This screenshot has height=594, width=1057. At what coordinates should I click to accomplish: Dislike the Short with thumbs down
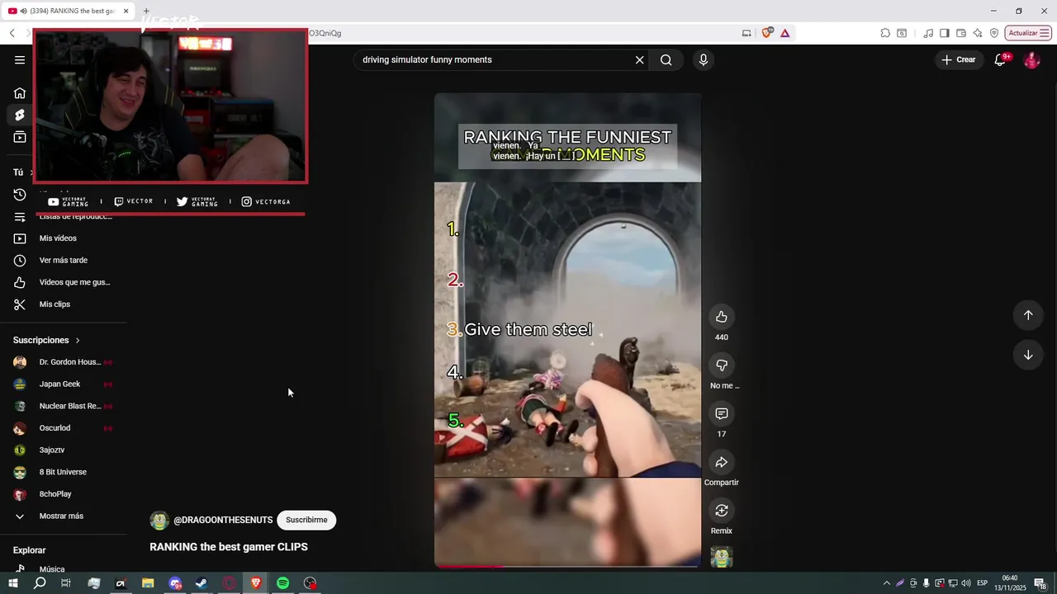pyautogui.click(x=722, y=365)
